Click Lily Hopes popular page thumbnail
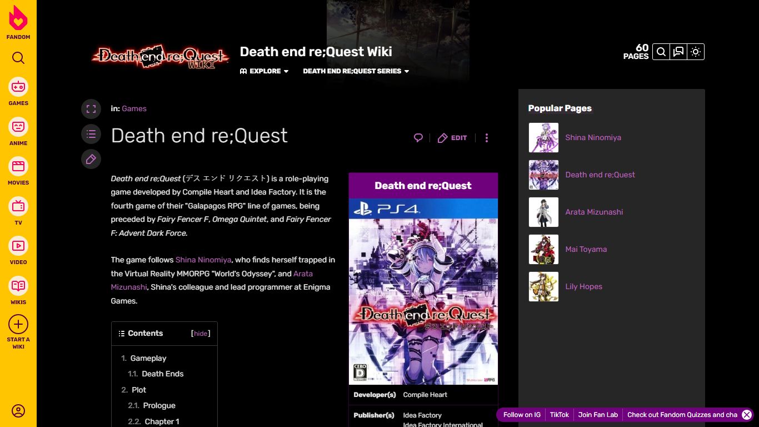This screenshot has height=427, width=759. [543, 286]
